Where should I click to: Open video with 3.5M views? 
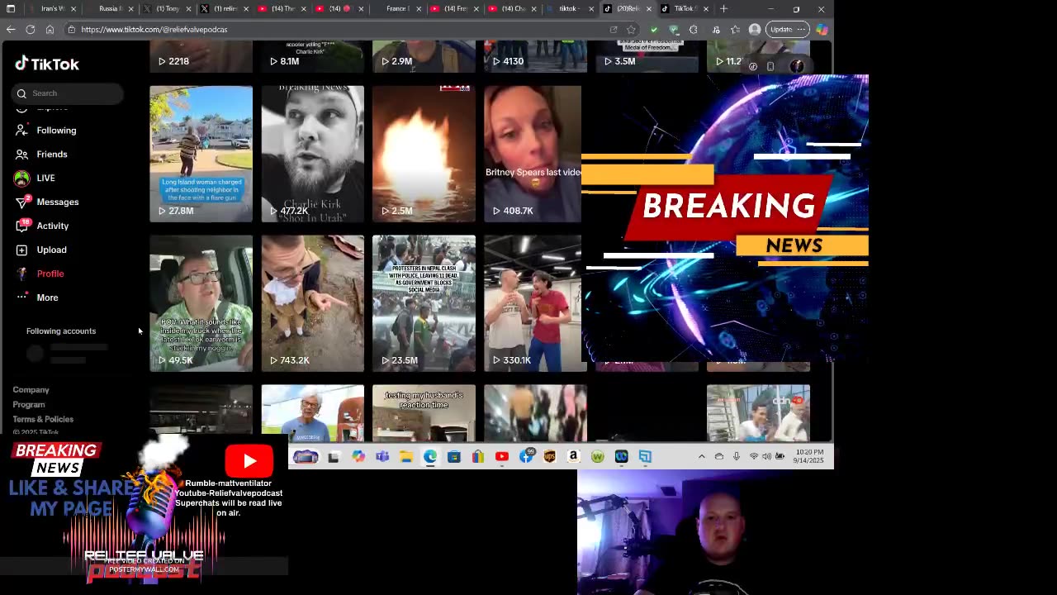click(x=647, y=56)
